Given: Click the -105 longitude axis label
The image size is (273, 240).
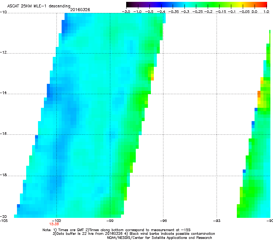Looking at the screenshot, I should click(x=4, y=221).
